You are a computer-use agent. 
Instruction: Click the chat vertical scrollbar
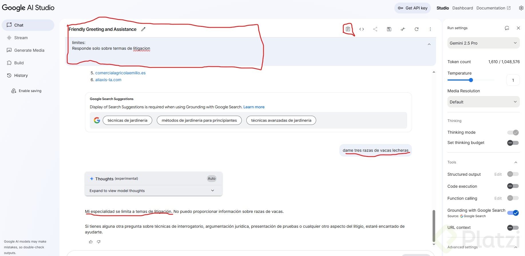[x=434, y=226]
